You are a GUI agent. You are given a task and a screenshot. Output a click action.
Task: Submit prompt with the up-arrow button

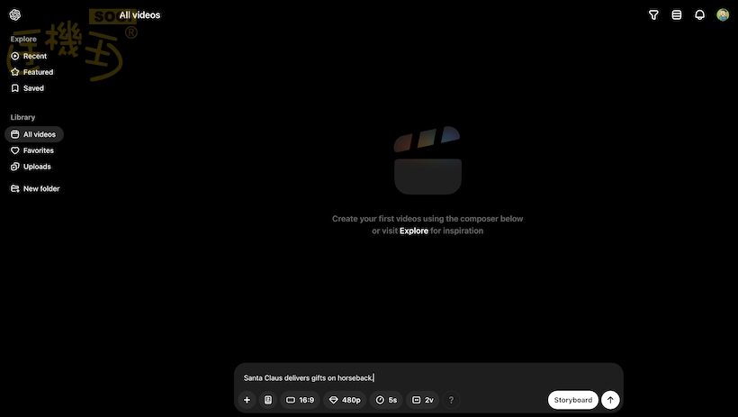(x=610, y=400)
